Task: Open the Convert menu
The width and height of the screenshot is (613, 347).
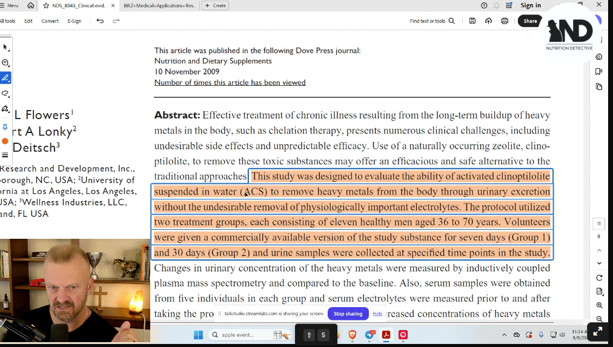Action: 50,21
